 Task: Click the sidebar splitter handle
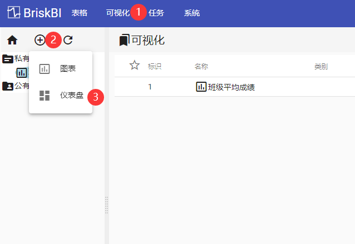[x=107, y=205]
